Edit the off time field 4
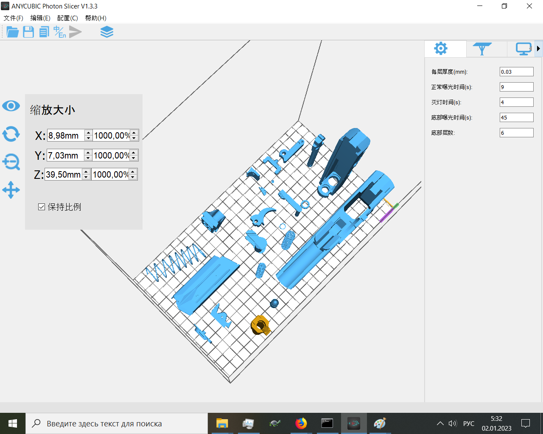Image resolution: width=543 pixels, height=434 pixels. (x=516, y=102)
